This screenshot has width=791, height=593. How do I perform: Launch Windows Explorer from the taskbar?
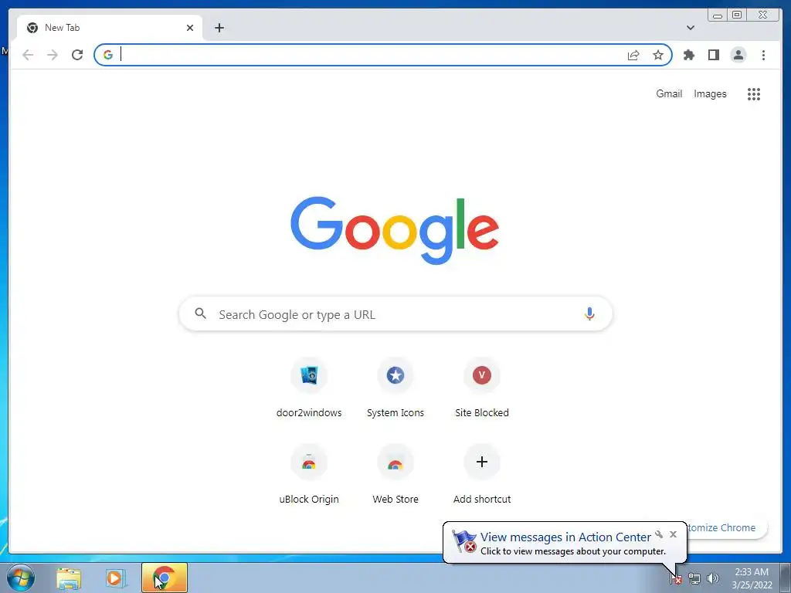click(69, 578)
